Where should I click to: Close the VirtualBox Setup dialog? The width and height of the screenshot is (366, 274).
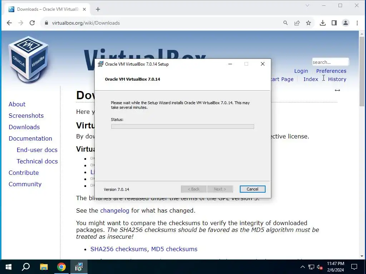tap(263, 64)
